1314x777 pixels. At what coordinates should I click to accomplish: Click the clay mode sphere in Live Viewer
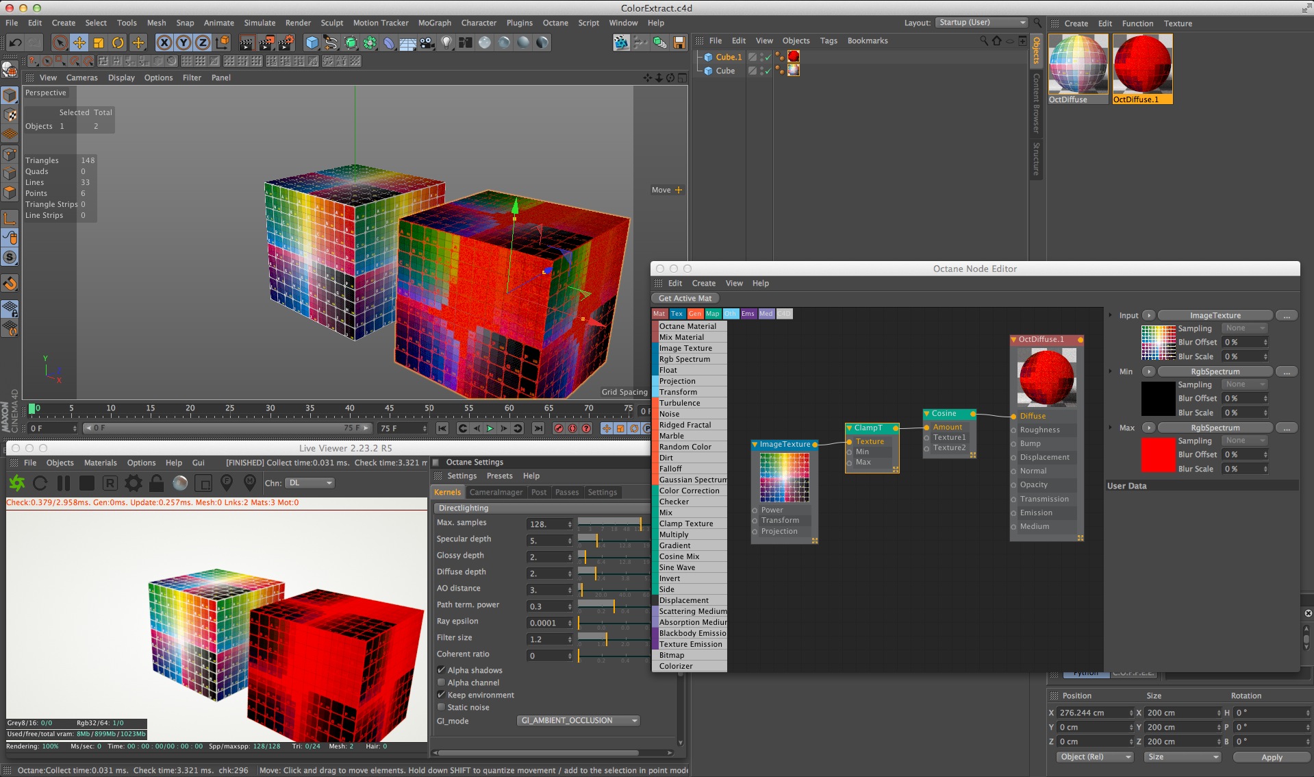click(x=180, y=483)
